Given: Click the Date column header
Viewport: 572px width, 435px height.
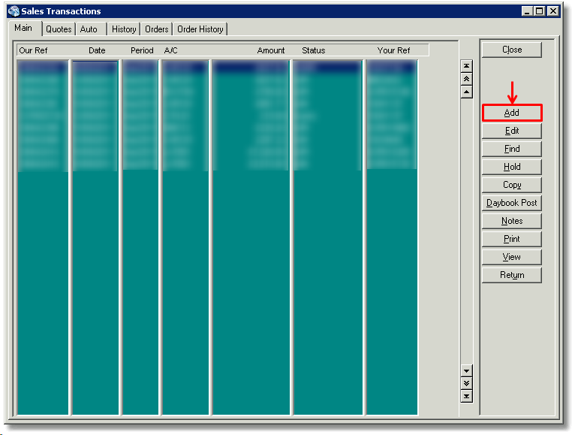Looking at the screenshot, I should coord(97,50).
